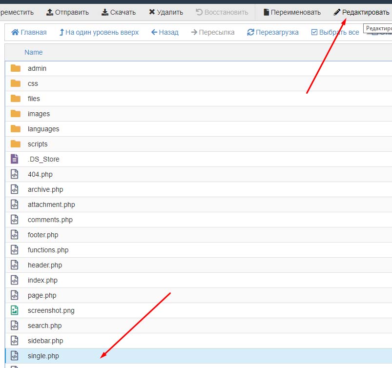Select the file name attachment.php
The width and height of the screenshot is (392, 368).
(51, 205)
